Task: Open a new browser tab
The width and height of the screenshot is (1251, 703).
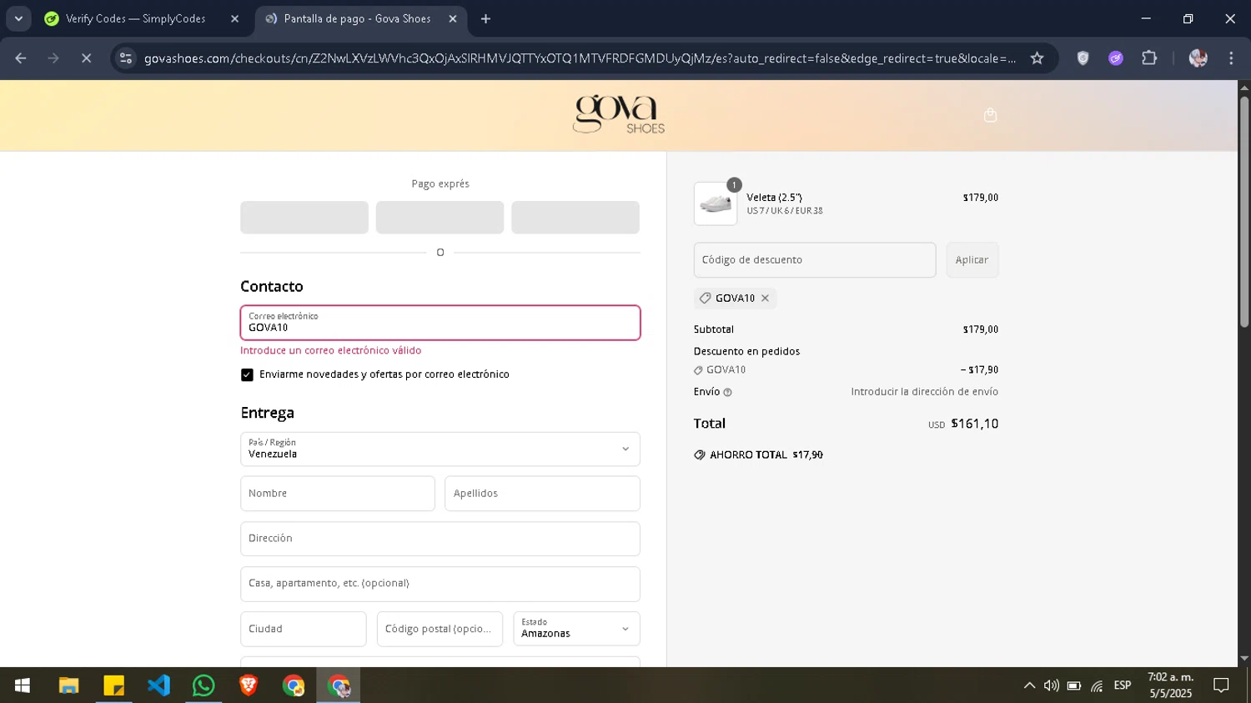Action: click(x=485, y=18)
